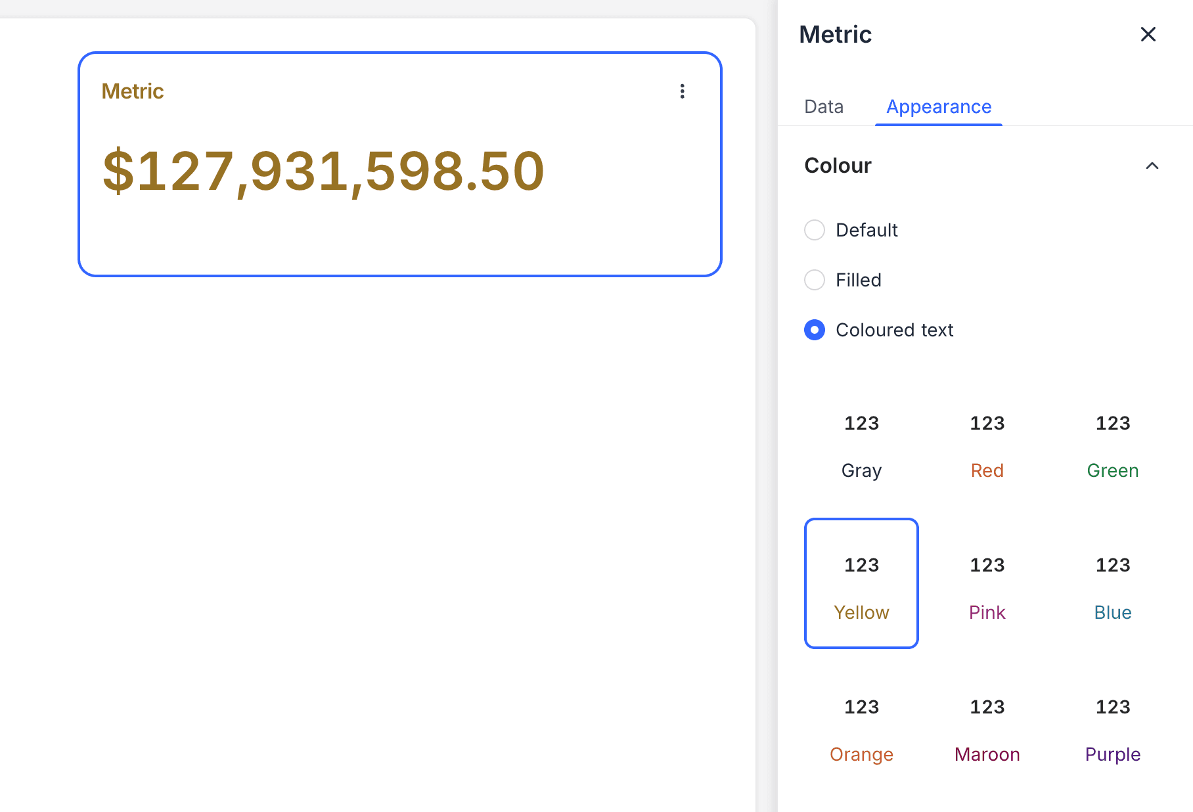Click the Metric card title text
The width and height of the screenshot is (1193, 812).
pyautogui.click(x=133, y=91)
